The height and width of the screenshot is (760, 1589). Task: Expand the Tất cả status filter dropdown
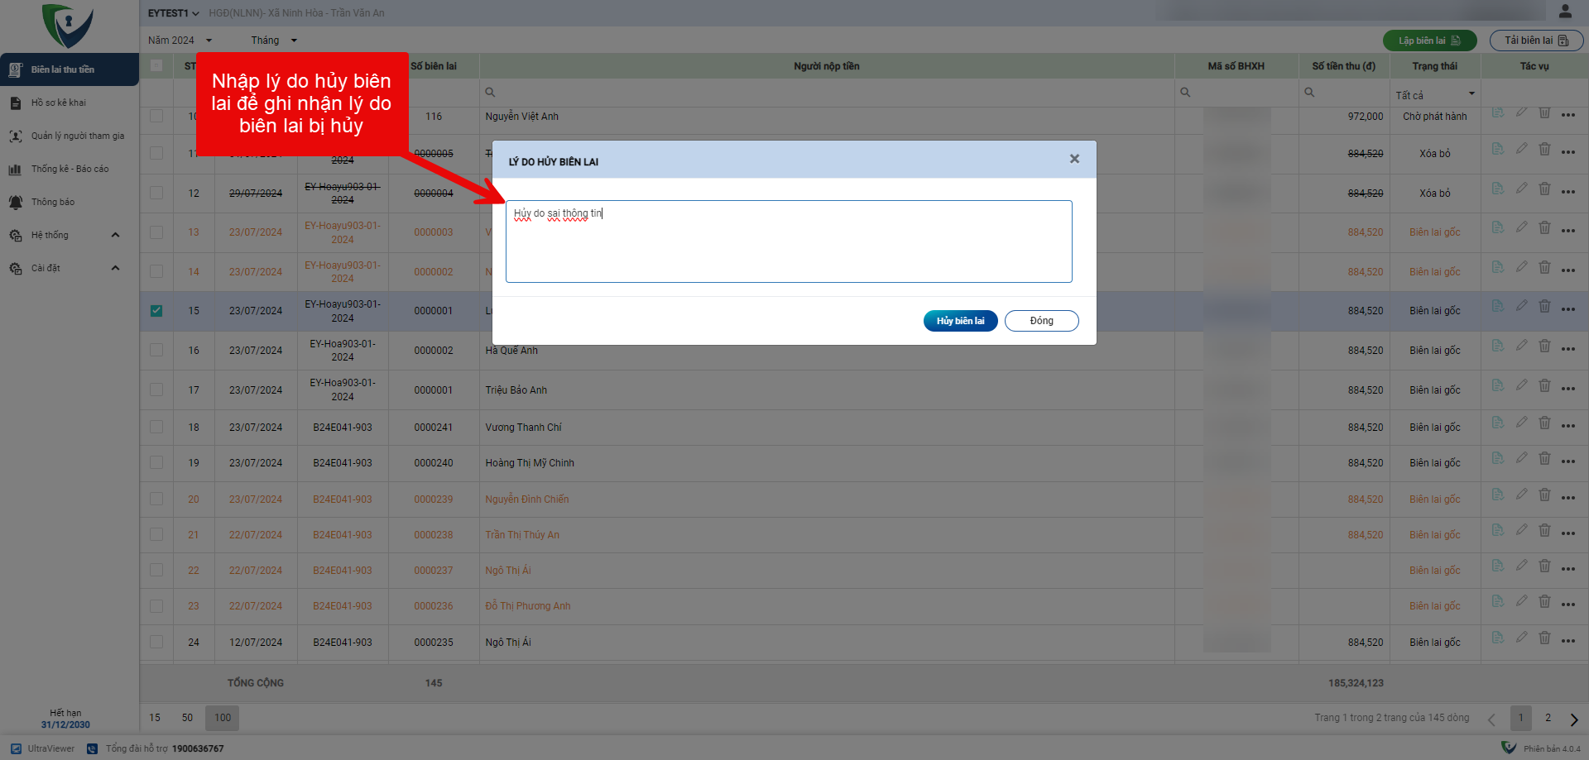[1434, 94]
